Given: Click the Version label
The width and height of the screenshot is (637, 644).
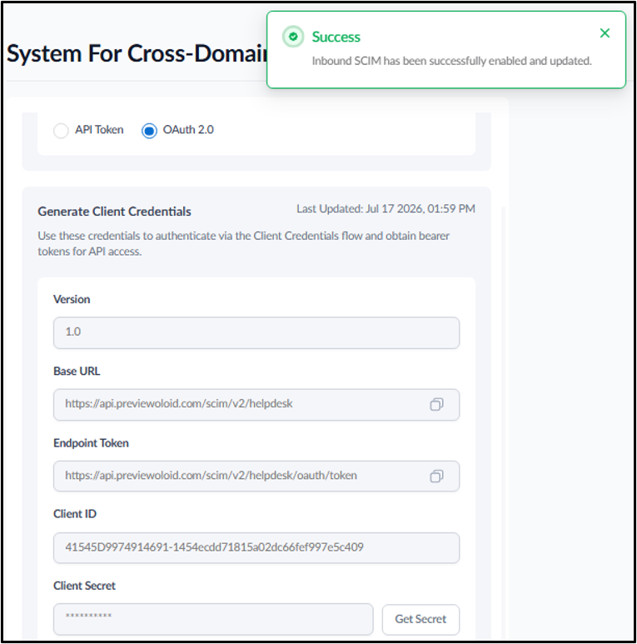Looking at the screenshot, I should point(72,299).
